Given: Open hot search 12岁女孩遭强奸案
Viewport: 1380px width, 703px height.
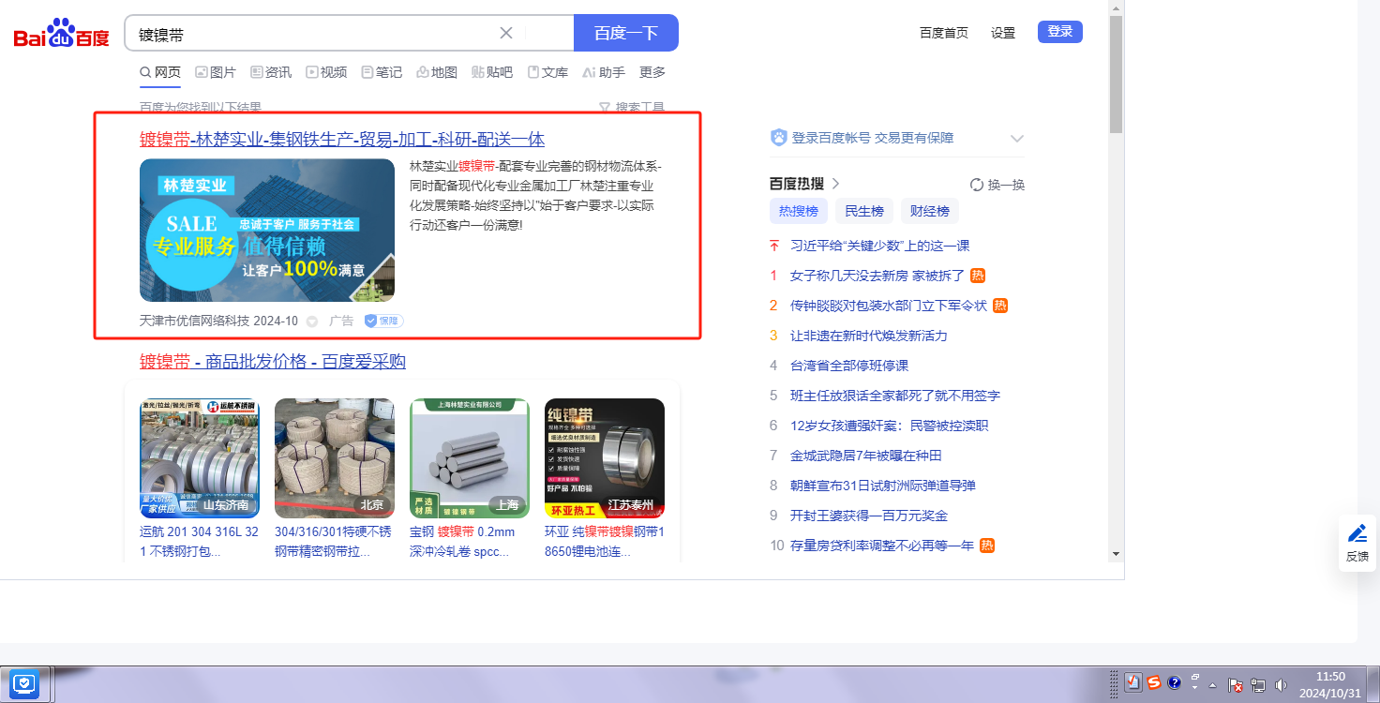Looking at the screenshot, I should coord(890,426).
